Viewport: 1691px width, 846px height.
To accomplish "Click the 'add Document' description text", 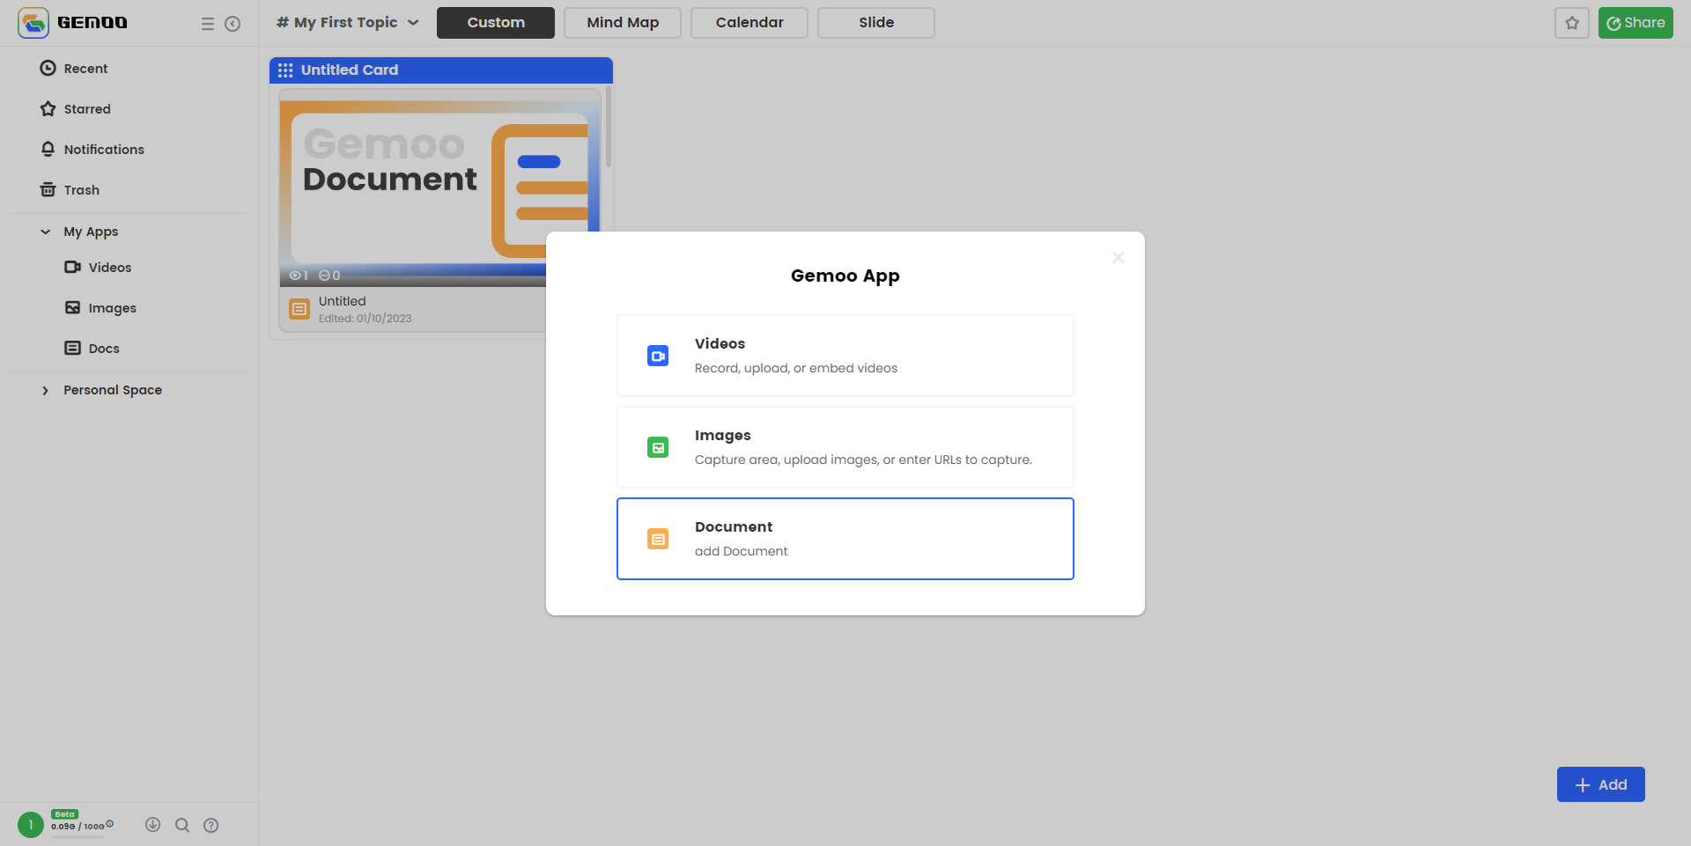I will tap(742, 551).
